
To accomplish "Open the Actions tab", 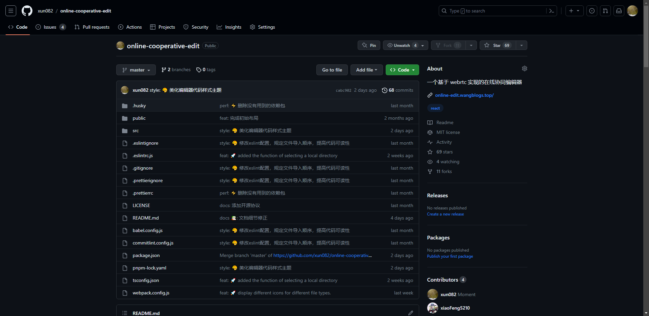I will pyautogui.click(x=130, y=27).
